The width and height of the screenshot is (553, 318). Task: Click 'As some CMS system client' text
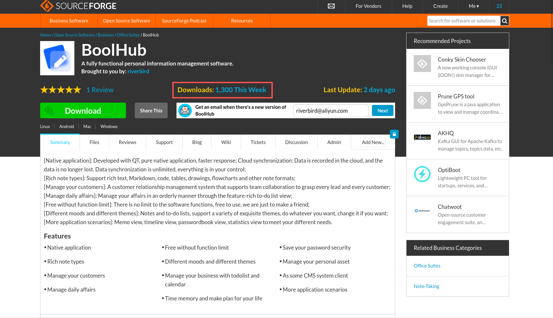pos(315,276)
